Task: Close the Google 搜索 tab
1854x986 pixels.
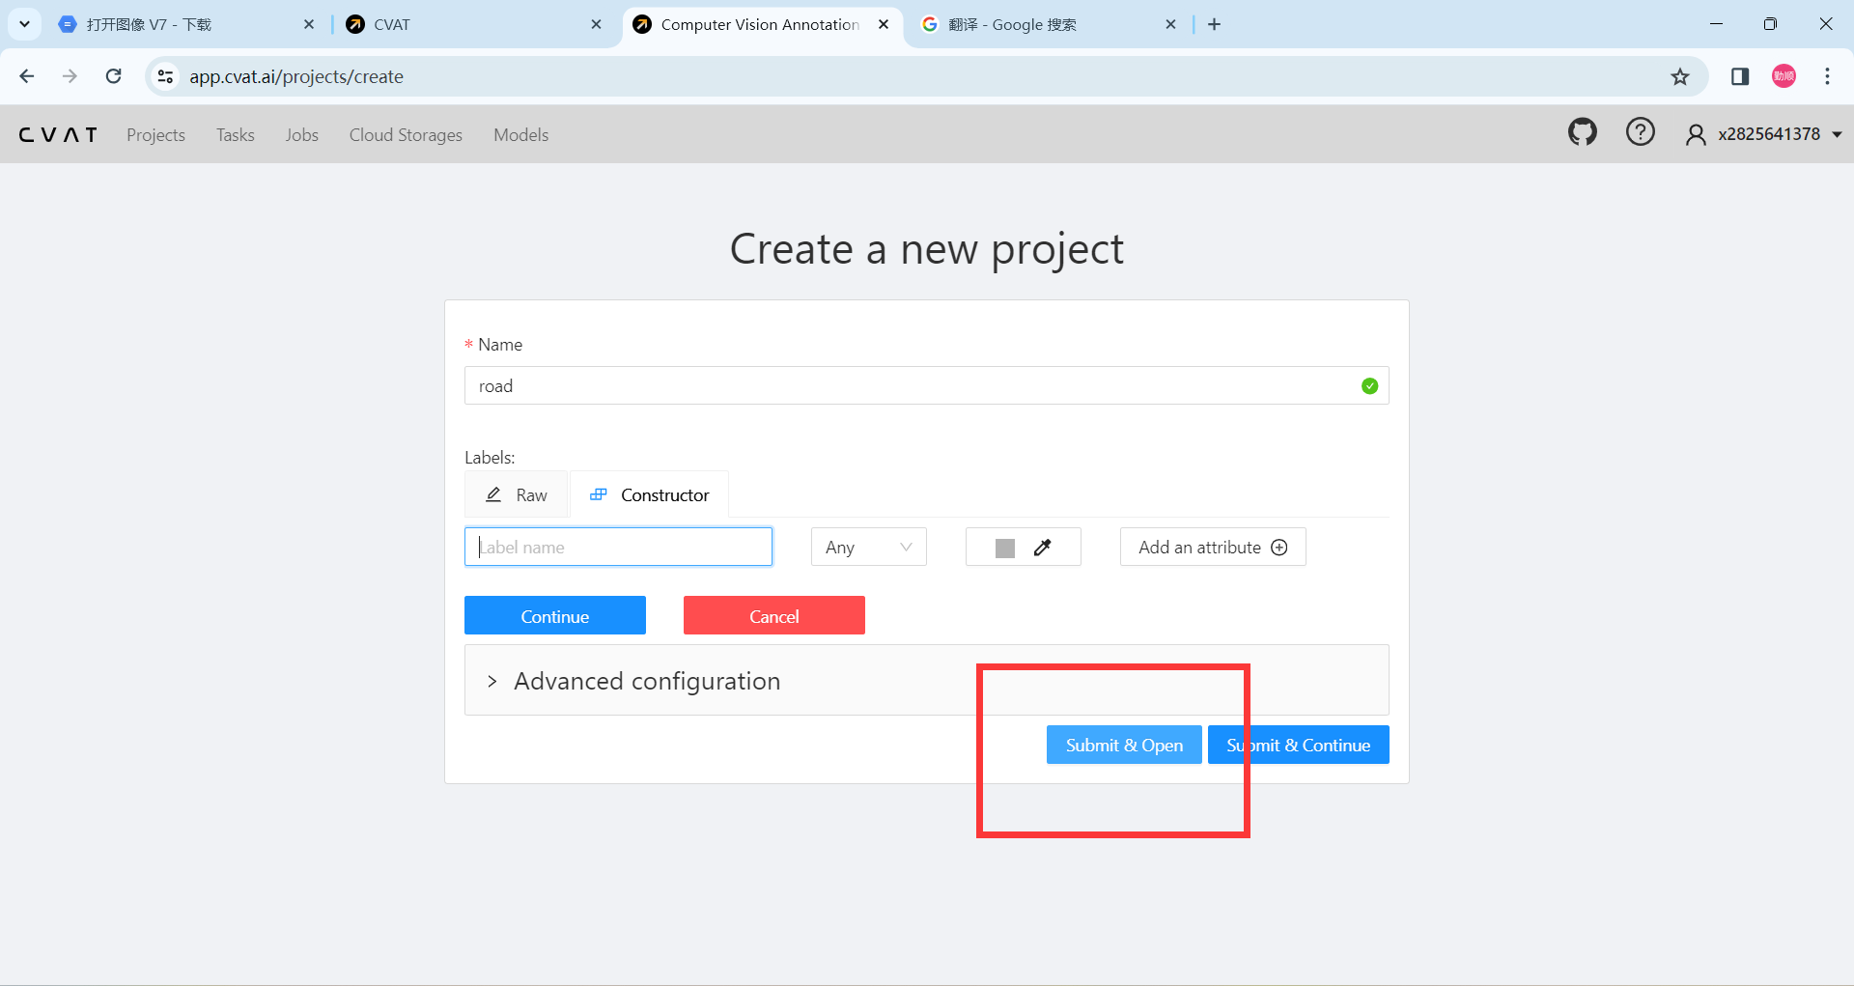Action: [1170, 24]
